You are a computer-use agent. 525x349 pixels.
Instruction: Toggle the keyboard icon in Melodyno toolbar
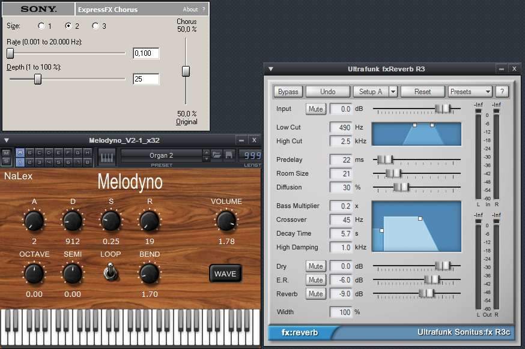click(x=107, y=157)
